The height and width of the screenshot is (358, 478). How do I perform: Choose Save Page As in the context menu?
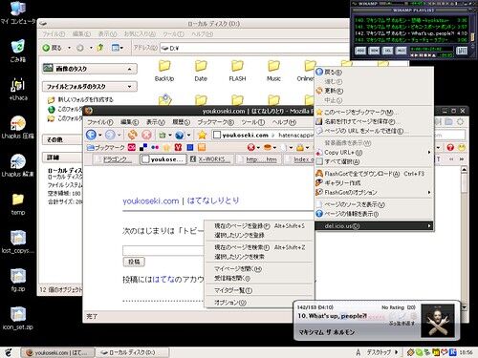point(374,121)
